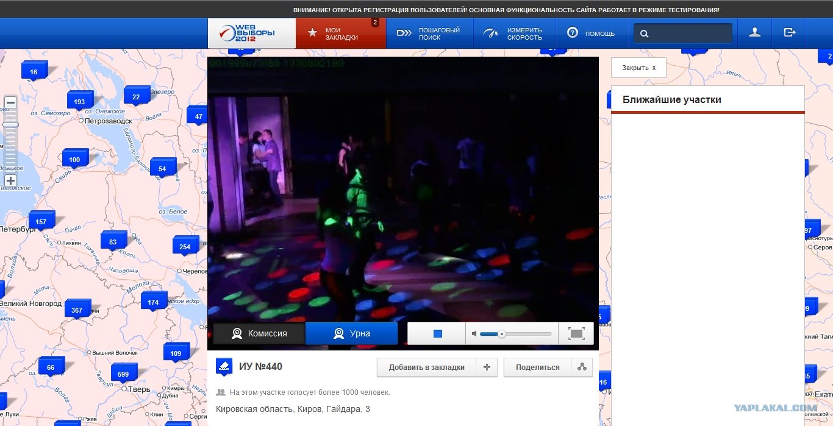Switch to the Комиссия camera
The image size is (833, 426).
259,333
